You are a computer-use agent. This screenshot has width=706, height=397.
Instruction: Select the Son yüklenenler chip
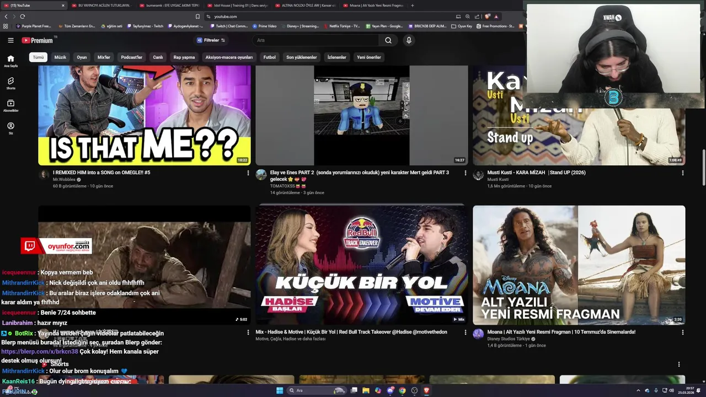(301, 57)
